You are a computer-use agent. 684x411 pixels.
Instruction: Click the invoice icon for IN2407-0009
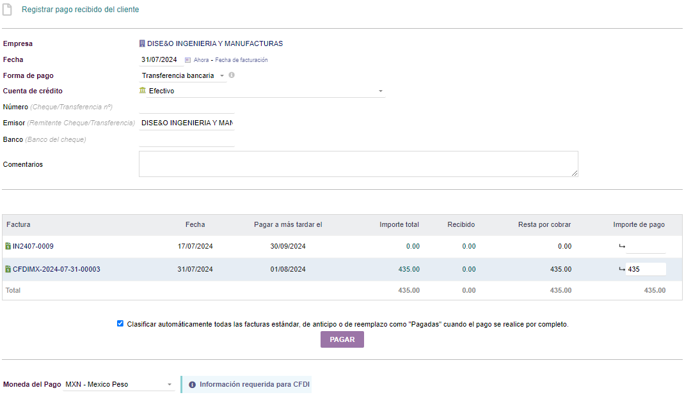click(8, 246)
